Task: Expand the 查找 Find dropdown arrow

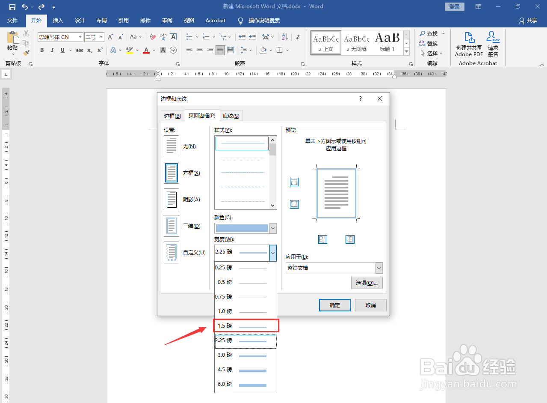Action: click(444, 33)
